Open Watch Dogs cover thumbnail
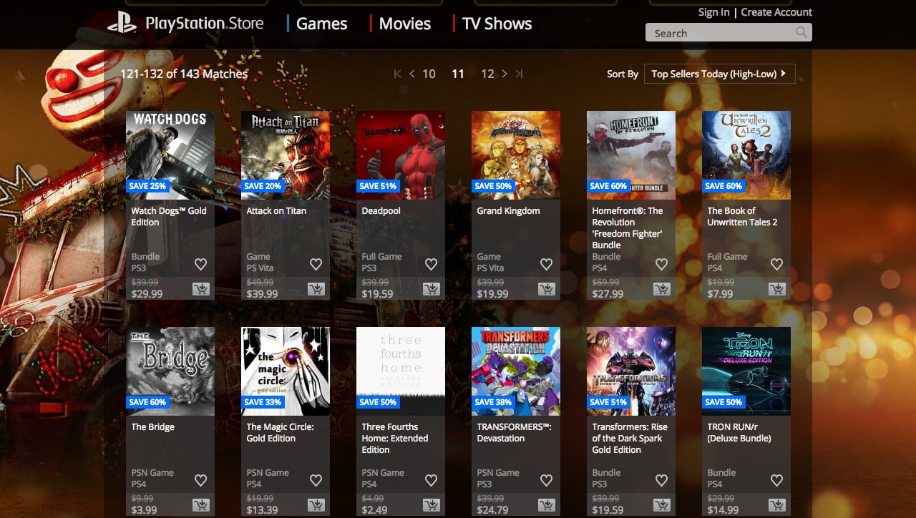Image resolution: width=916 pixels, height=518 pixels. (170, 155)
